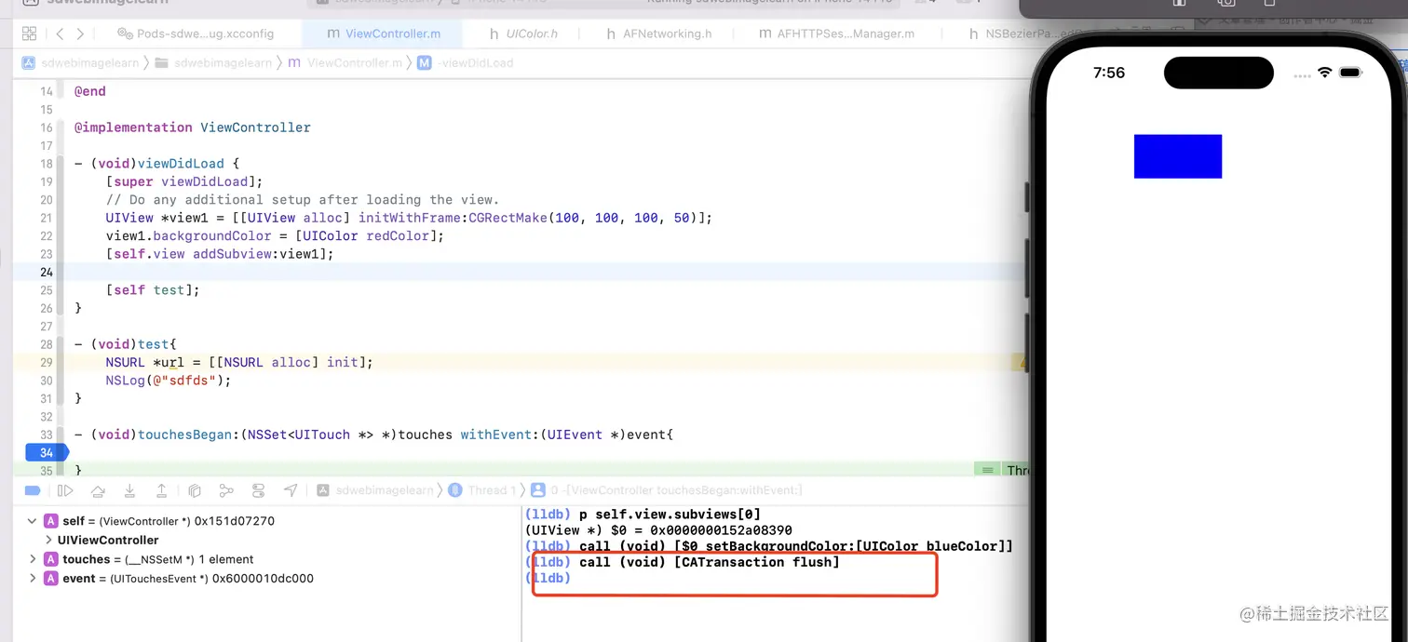Select touchesBegan:withEvent: stack frame
1408x642 pixels.
click(667, 490)
